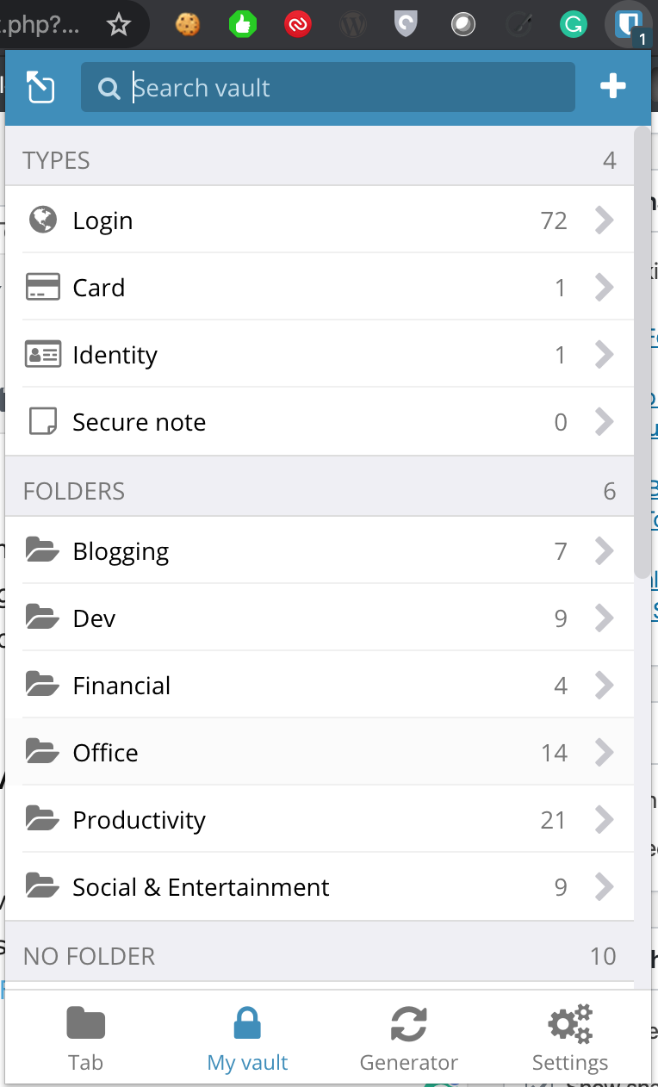The height and width of the screenshot is (1087, 658).
Task: Click the bookmark star icon
Action: click(118, 26)
